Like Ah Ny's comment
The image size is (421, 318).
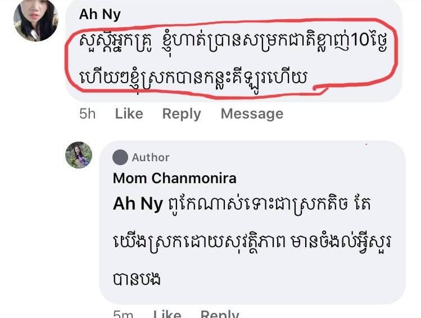click(129, 114)
